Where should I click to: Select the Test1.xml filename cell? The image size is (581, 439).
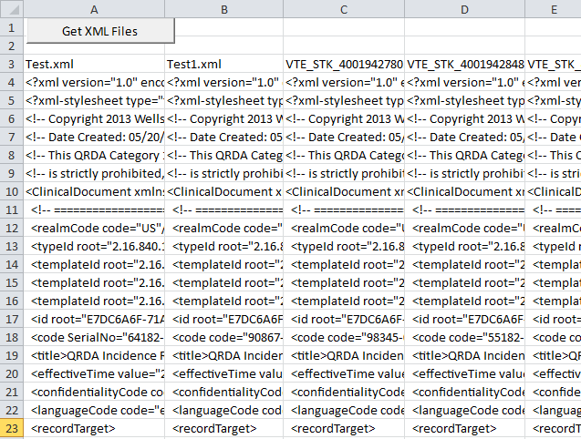(x=223, y=64)
